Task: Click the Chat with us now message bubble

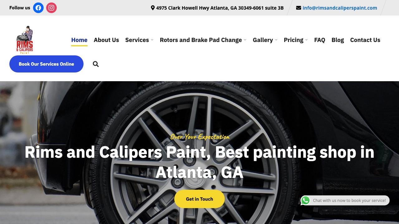Action: pos(349,200)
